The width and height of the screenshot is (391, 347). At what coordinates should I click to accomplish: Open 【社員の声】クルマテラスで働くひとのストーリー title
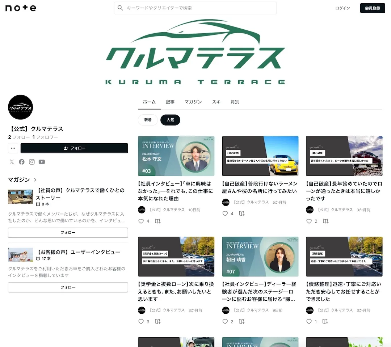pyautogui.click(x=80, y=194)
